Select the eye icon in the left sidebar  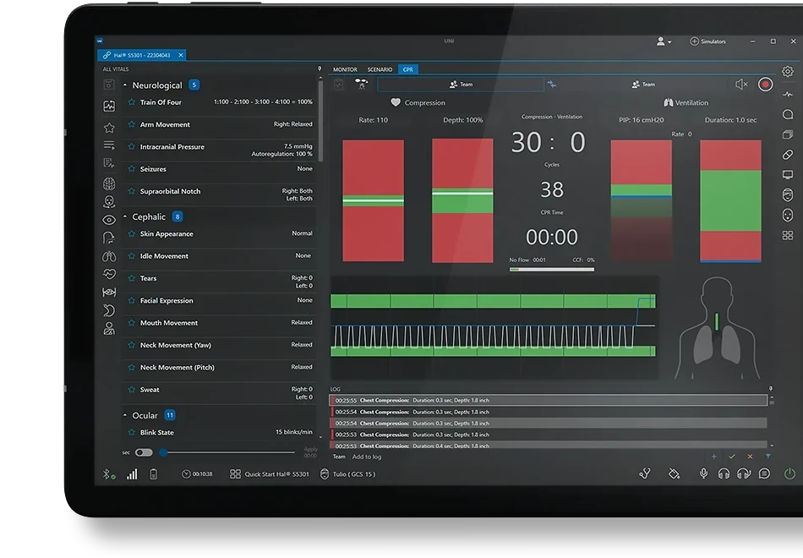(109, 220)
